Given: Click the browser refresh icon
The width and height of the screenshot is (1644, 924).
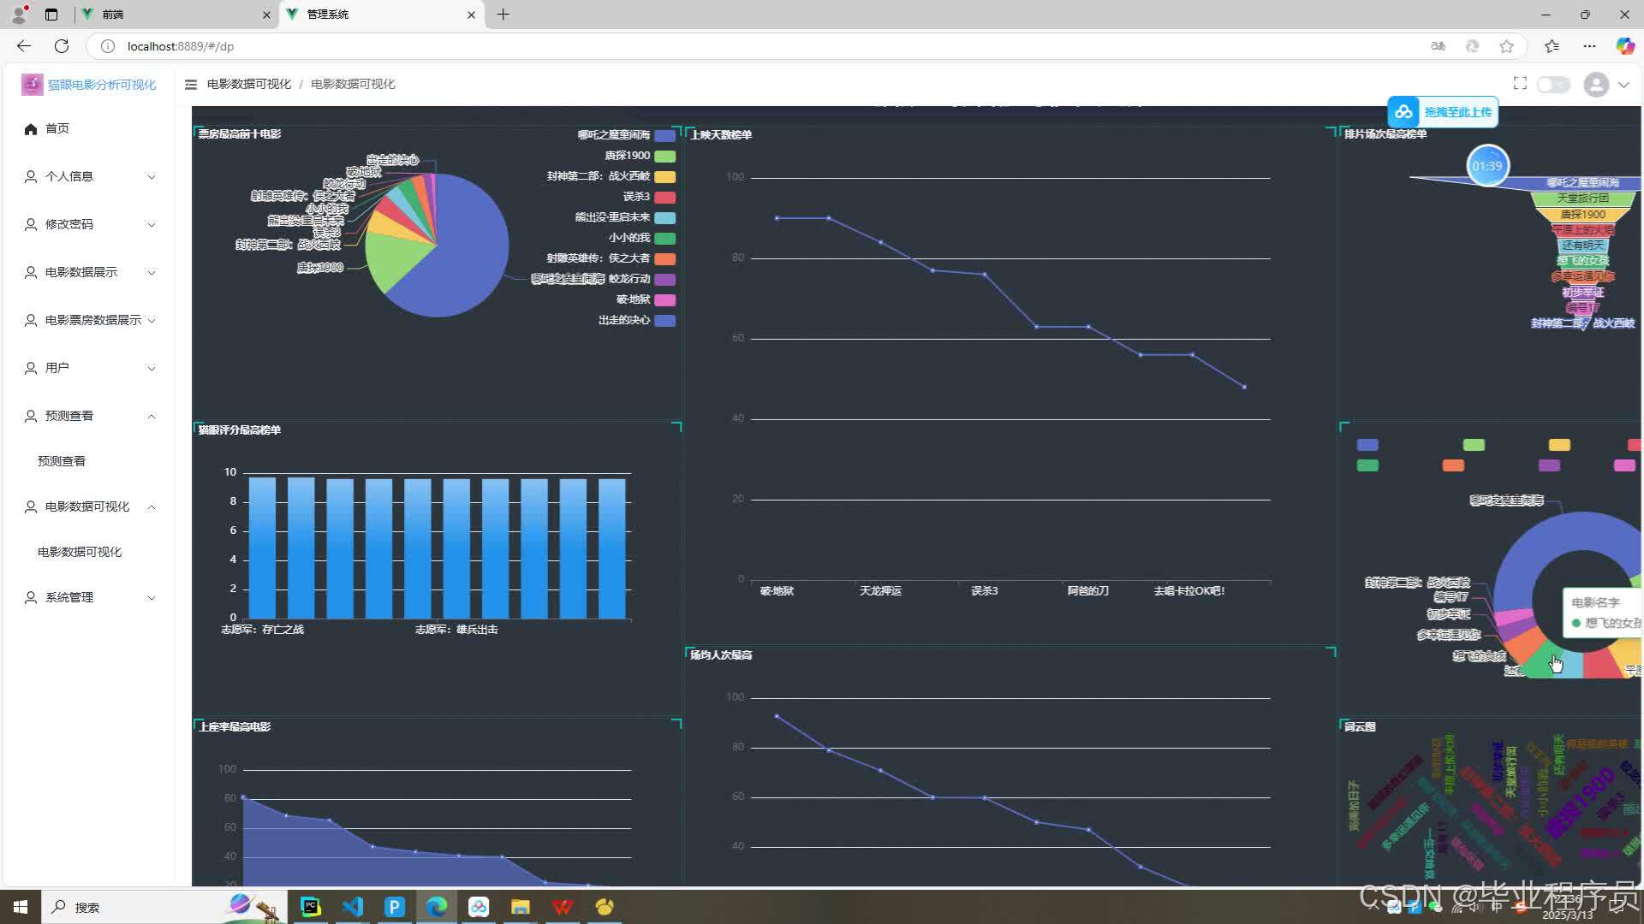Looking at the screenshot, I should [62, 46].
